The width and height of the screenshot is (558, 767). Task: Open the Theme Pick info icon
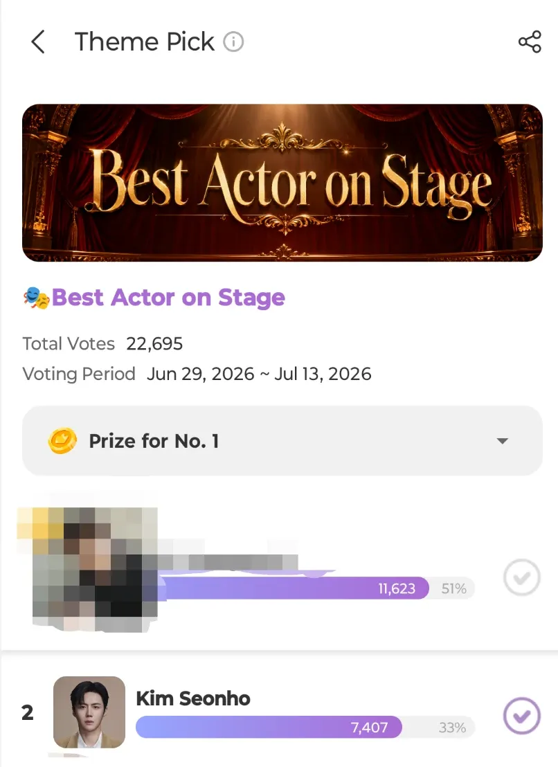point(233,42)
